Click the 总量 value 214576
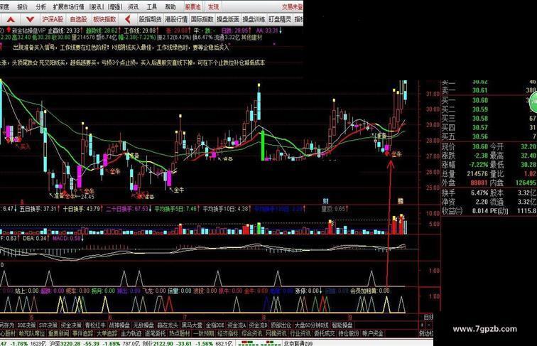 coord(477,173)
